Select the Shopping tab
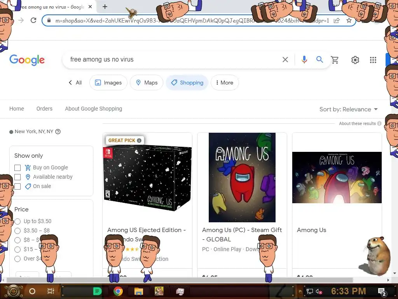The height and width of the screenshot is (299, 398). coord(187,83)
